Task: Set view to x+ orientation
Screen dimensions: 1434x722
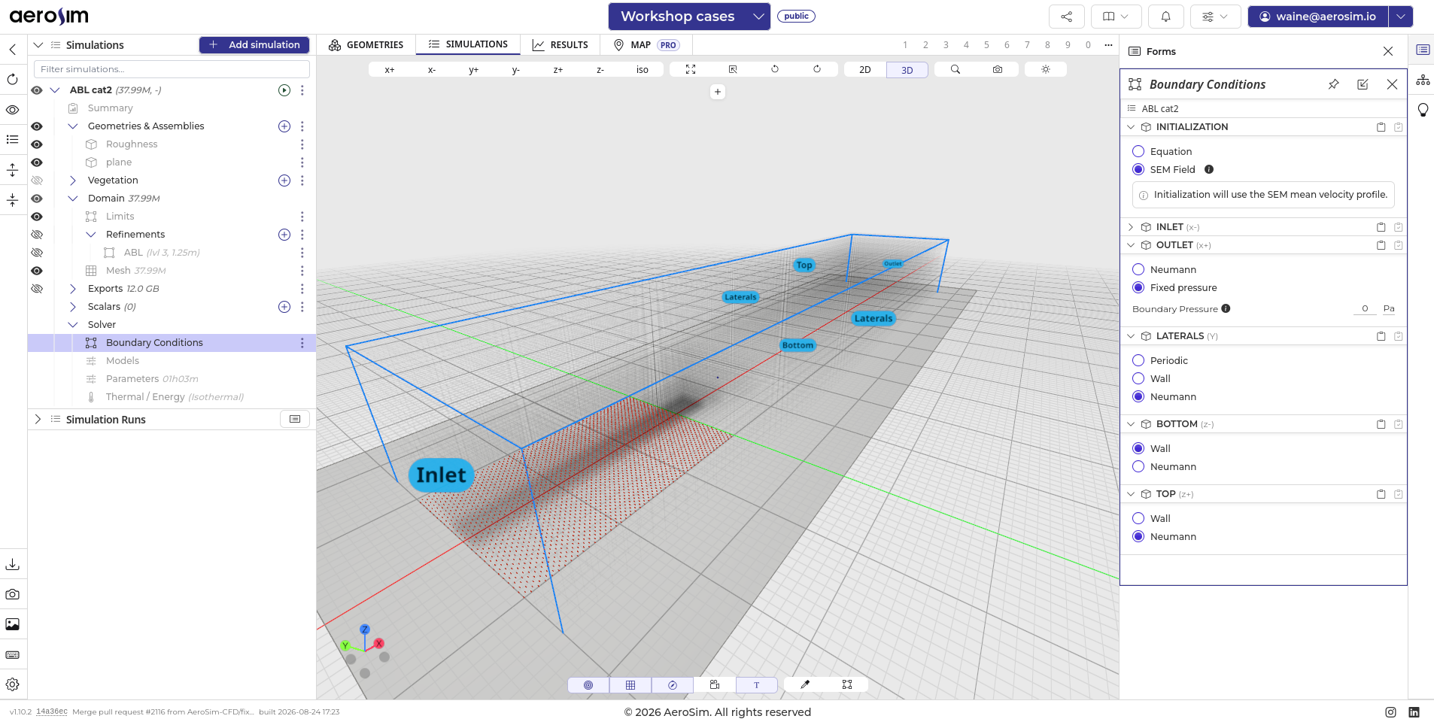Action: [390, 69]
